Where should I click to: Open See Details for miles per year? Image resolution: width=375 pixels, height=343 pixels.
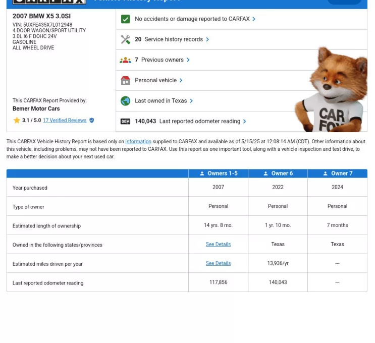[x=218, y=263]
